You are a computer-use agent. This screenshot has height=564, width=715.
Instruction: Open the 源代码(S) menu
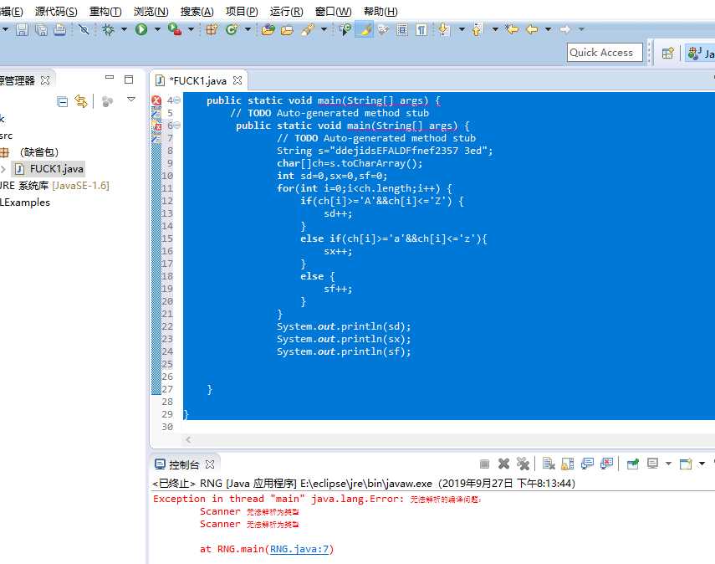(56, 12)
